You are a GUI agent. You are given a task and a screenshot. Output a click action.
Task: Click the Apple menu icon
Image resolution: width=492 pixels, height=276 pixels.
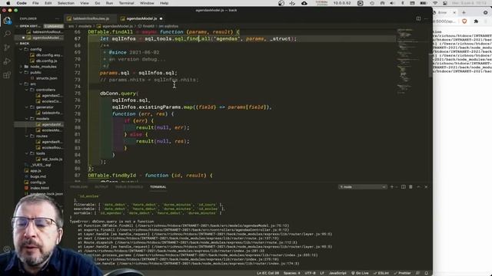[x=8, y=3]
